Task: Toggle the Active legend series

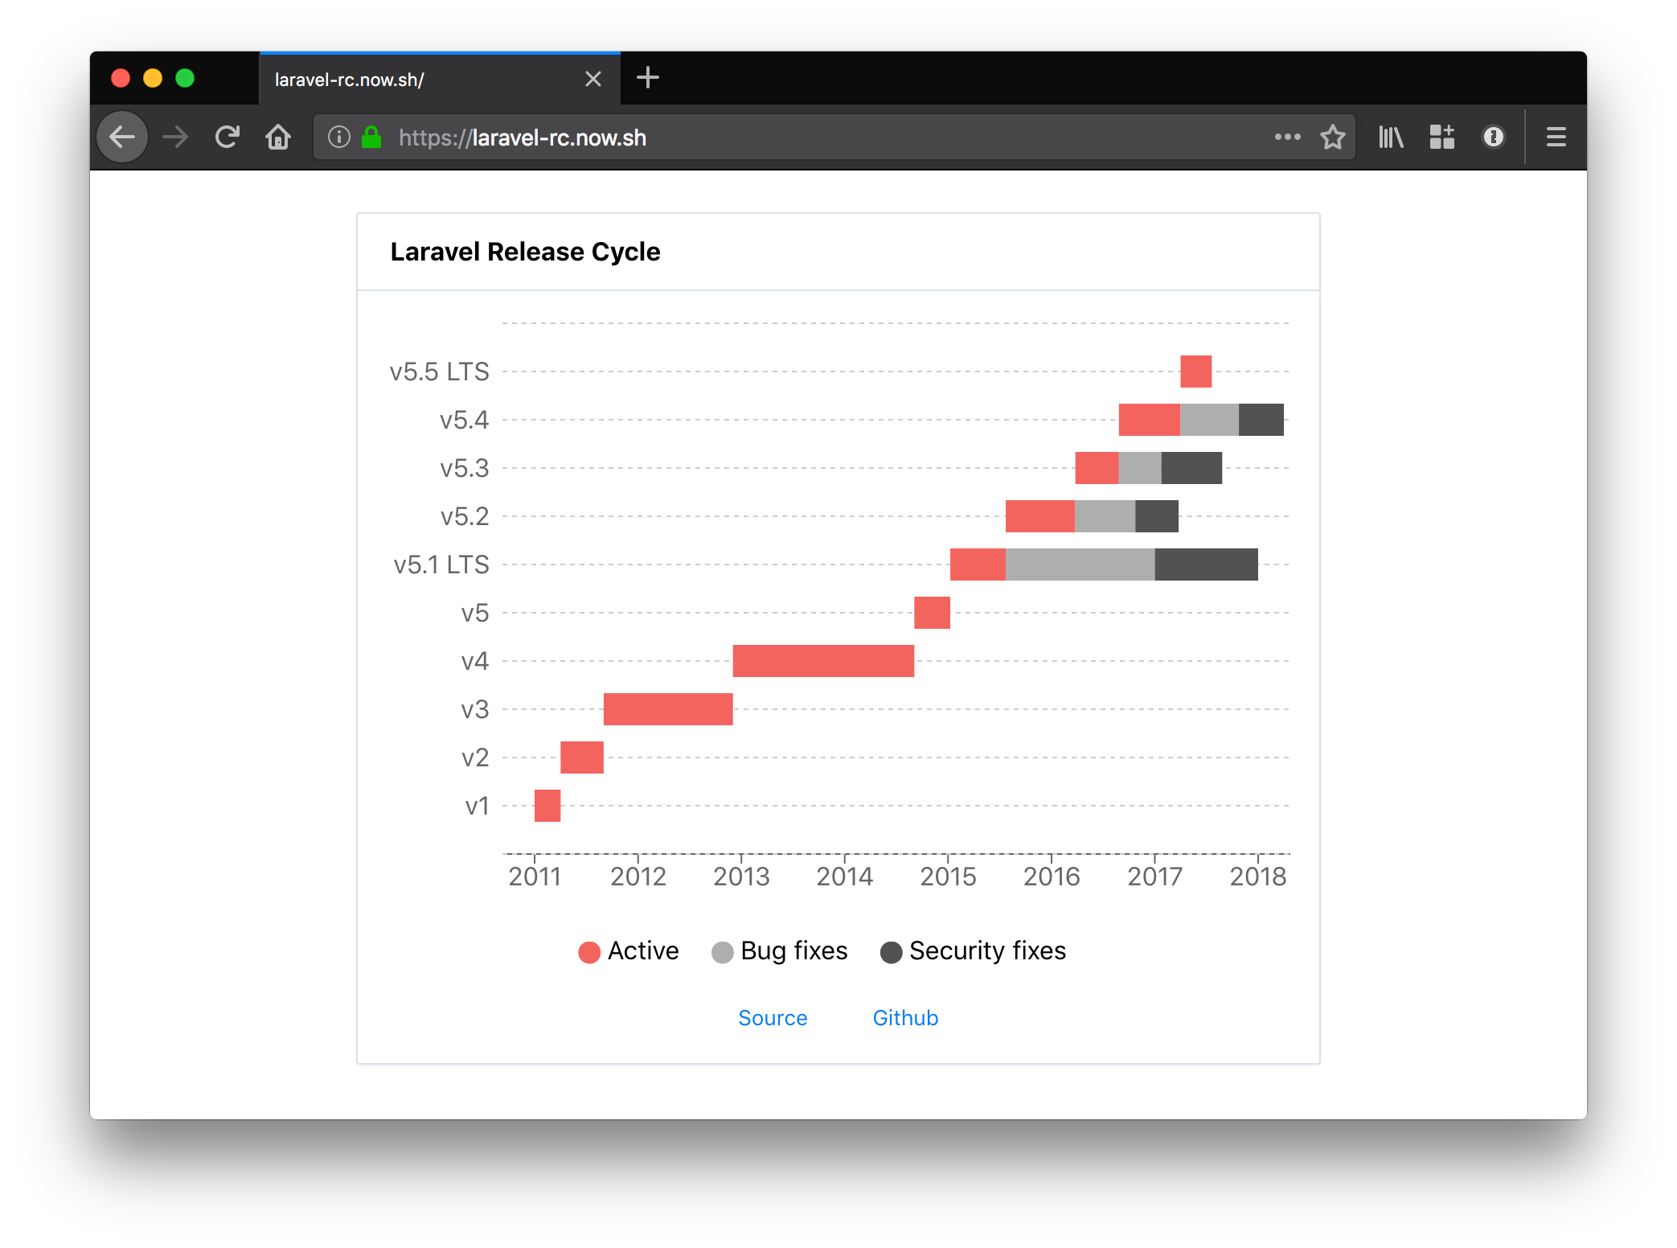Action: [x=629, y=951]
